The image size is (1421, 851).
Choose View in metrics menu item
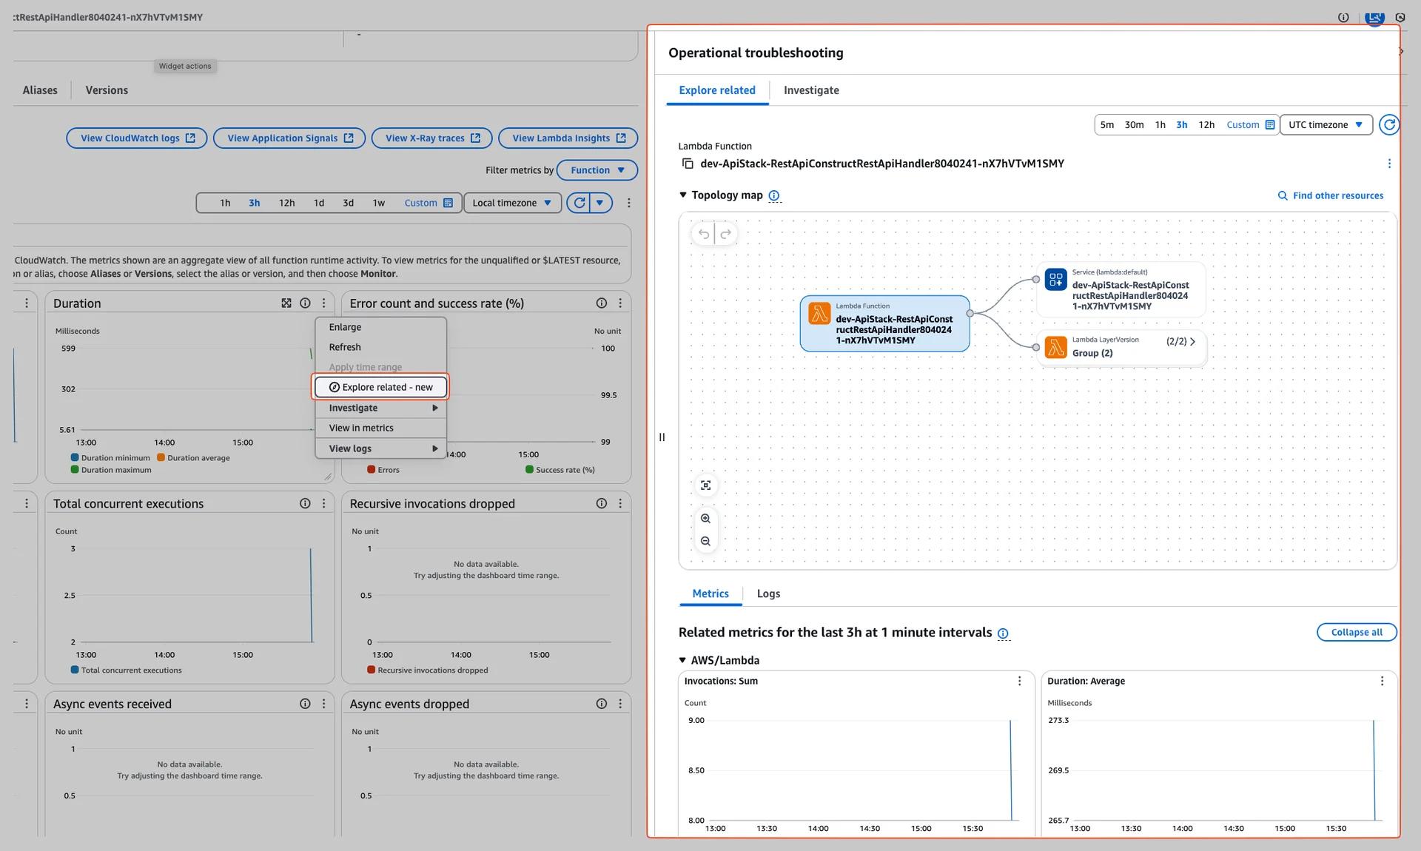381,428
